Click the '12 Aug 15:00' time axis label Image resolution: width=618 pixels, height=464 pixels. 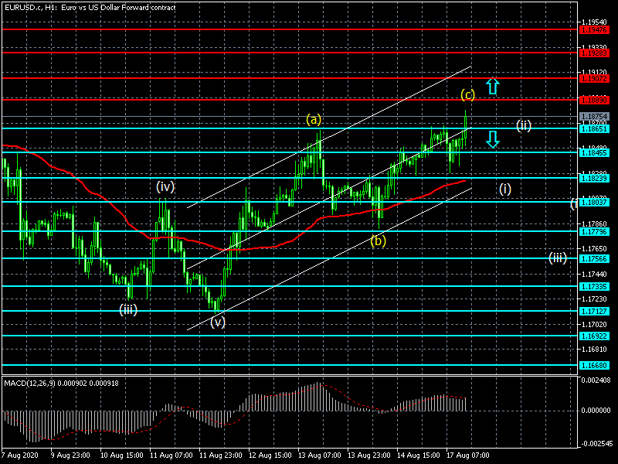[270, 455]
